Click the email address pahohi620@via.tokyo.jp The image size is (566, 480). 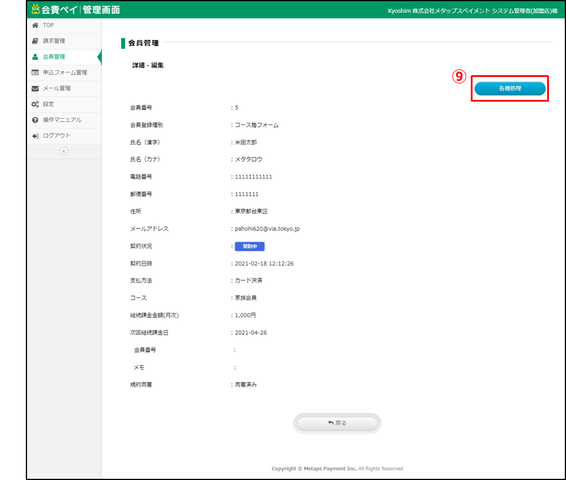267,229
